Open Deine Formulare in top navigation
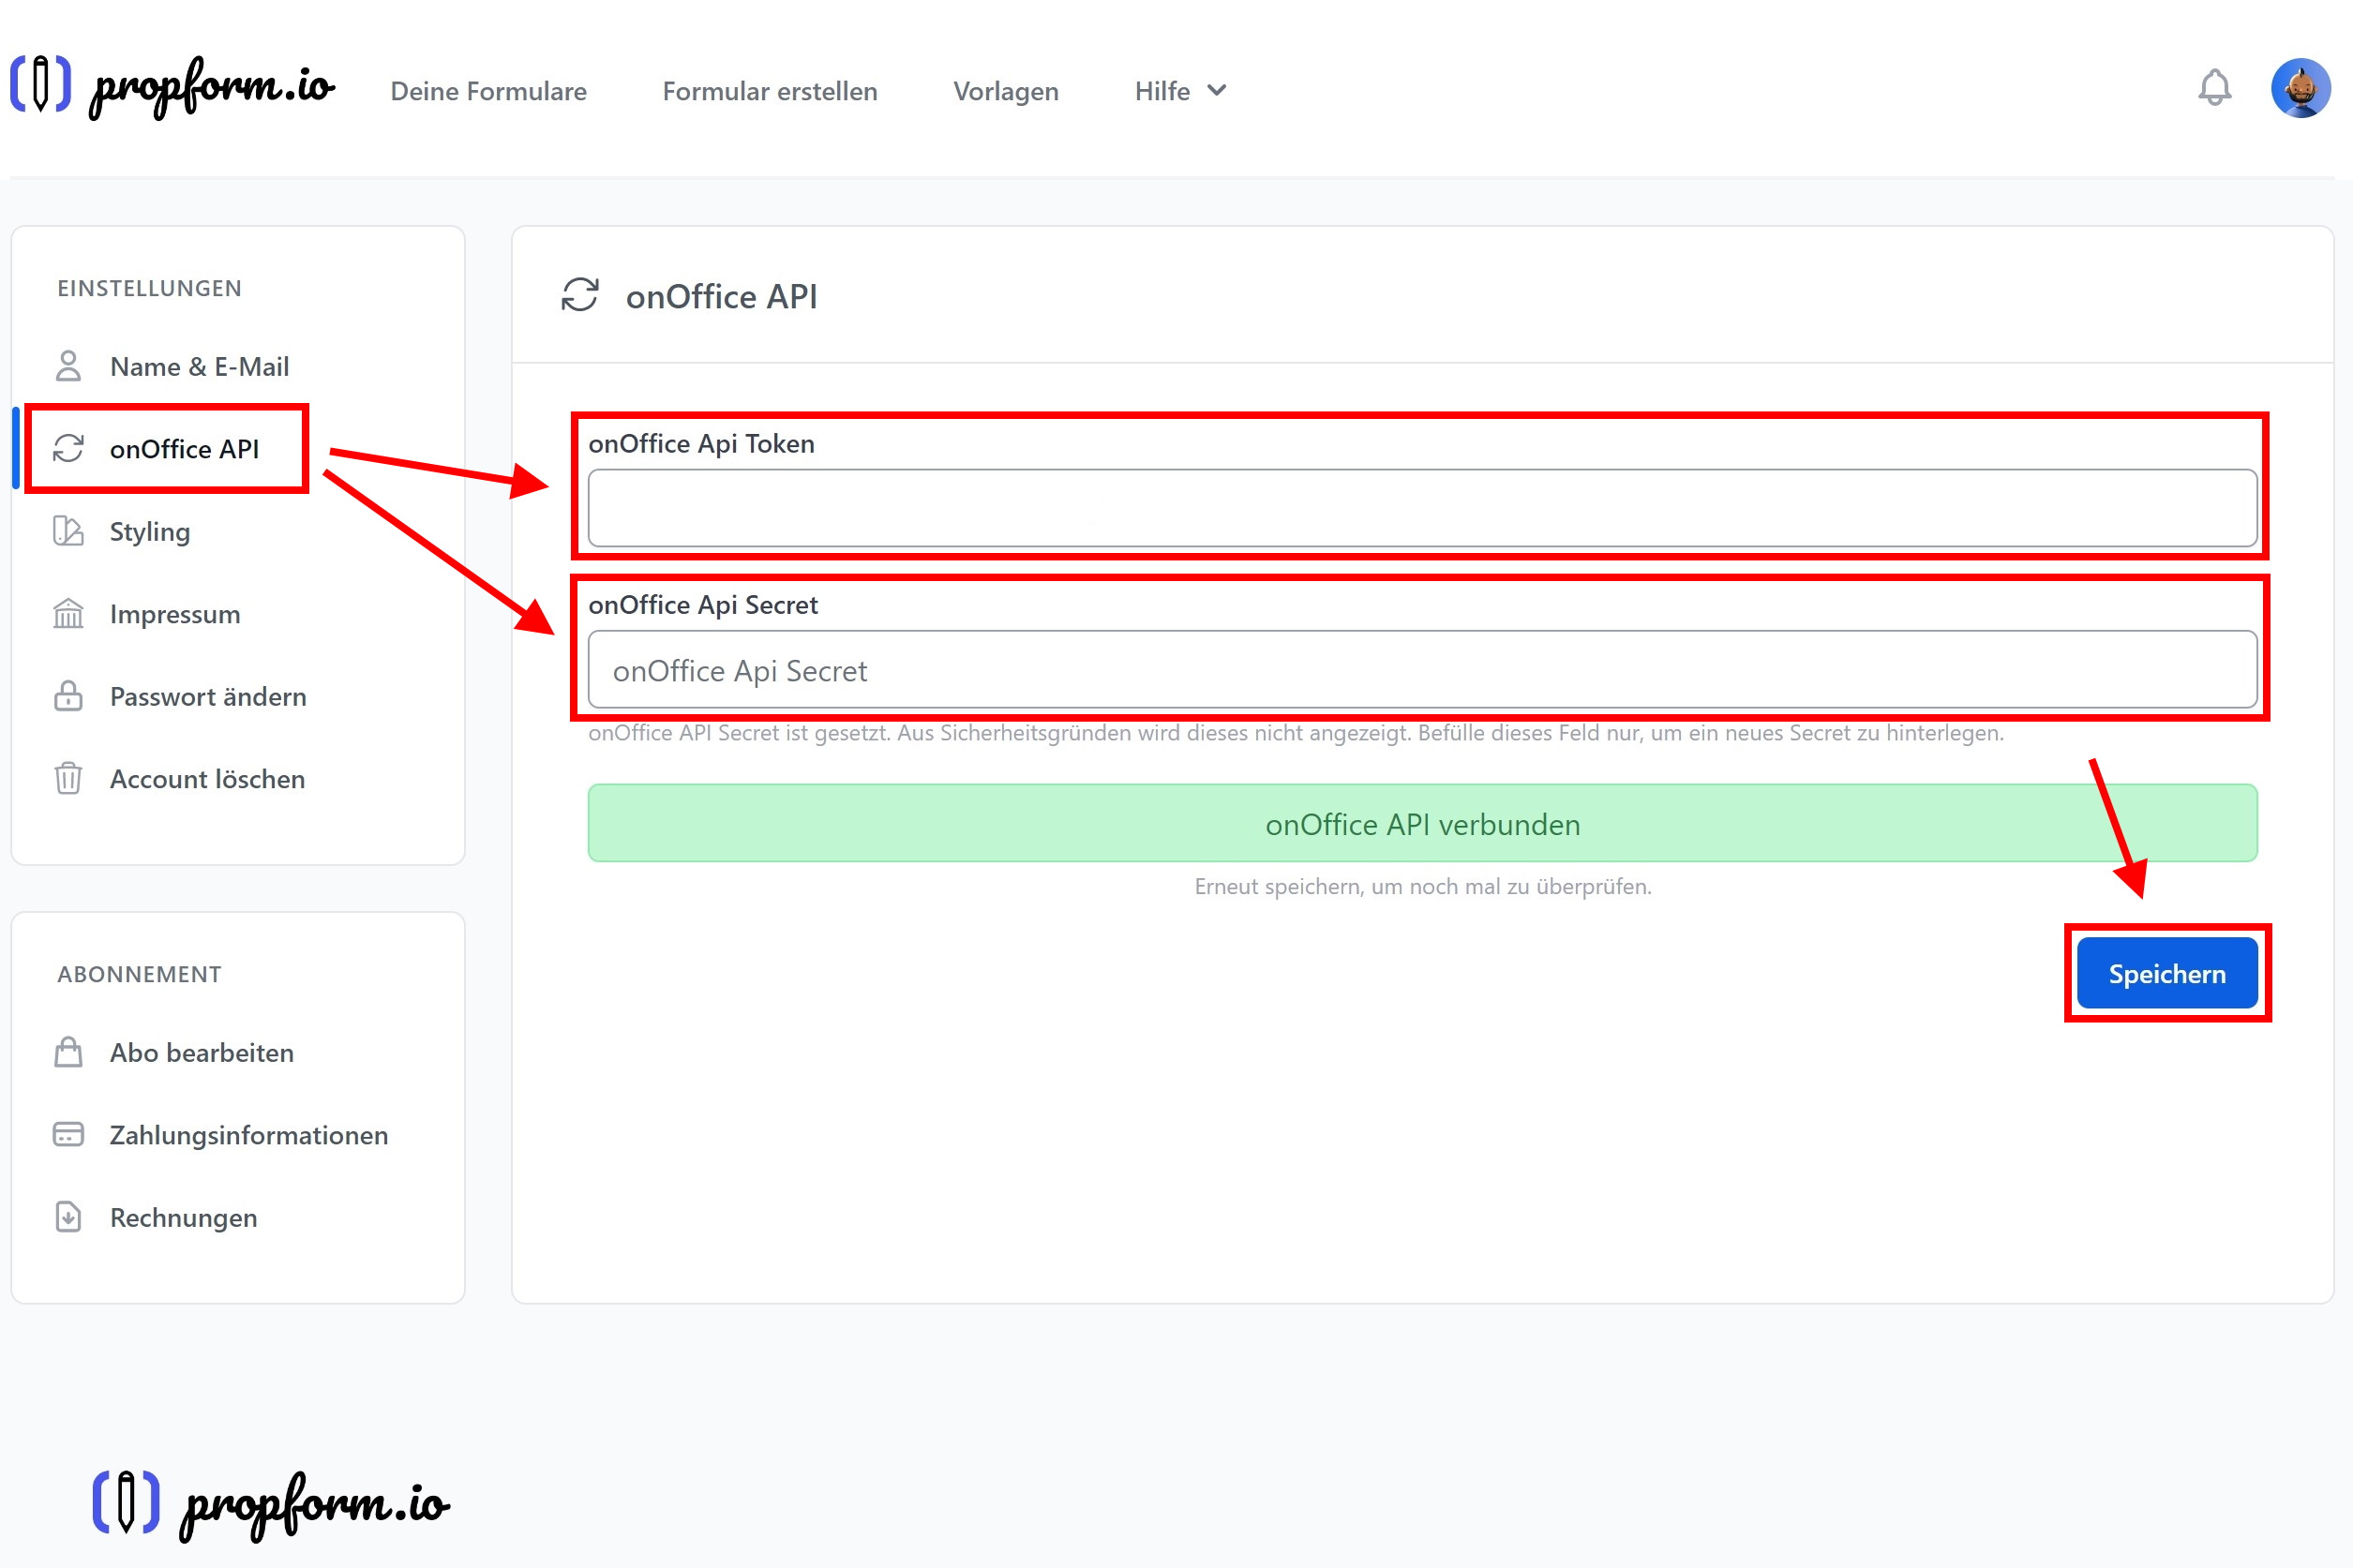Viewport: 2353px width, 1568px height. 488,91
